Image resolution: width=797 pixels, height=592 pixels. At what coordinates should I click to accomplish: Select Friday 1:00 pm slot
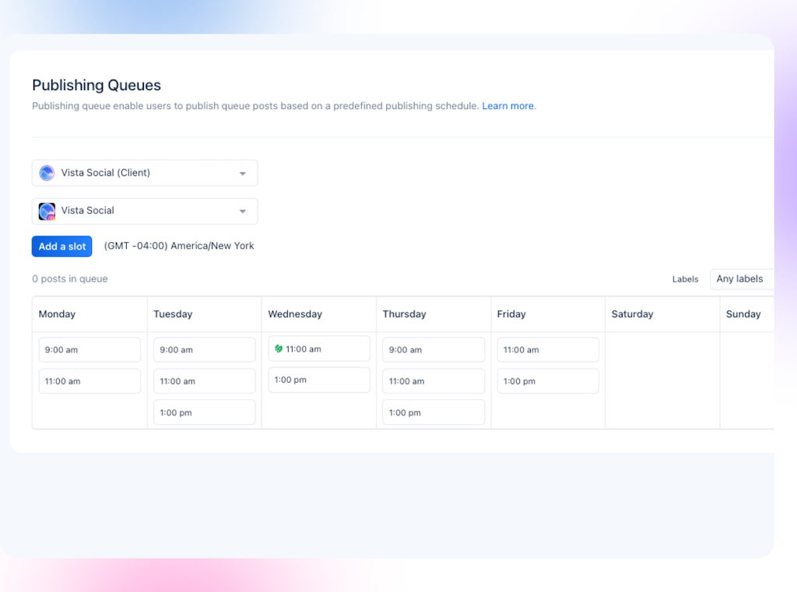pyautogui.click(x=548, y=381)
